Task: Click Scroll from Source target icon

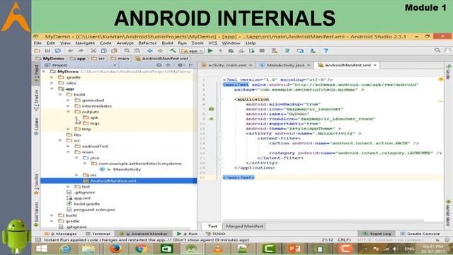Action: tap(159, 65)
